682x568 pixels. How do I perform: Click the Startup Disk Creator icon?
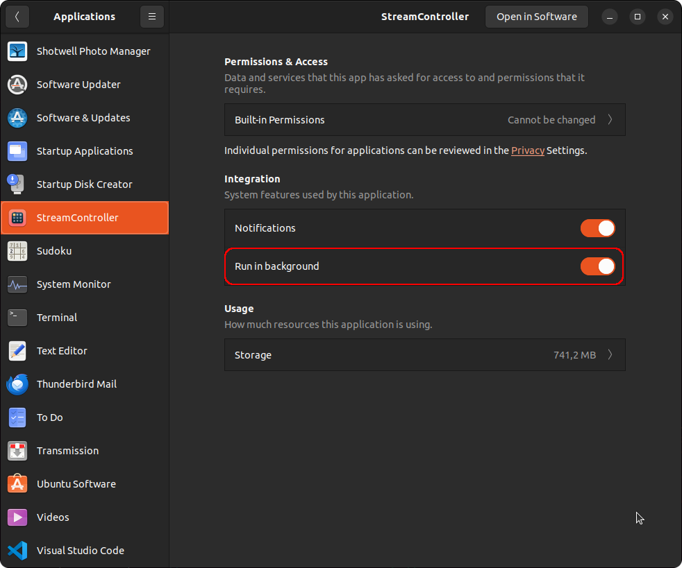(17, 184)
